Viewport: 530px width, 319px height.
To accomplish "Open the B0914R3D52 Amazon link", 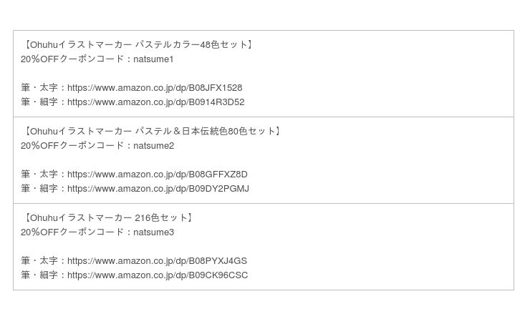I will tap(155, 102).
